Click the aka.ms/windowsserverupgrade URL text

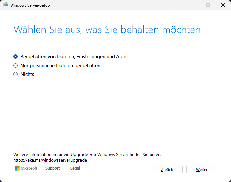coord(50,160)
